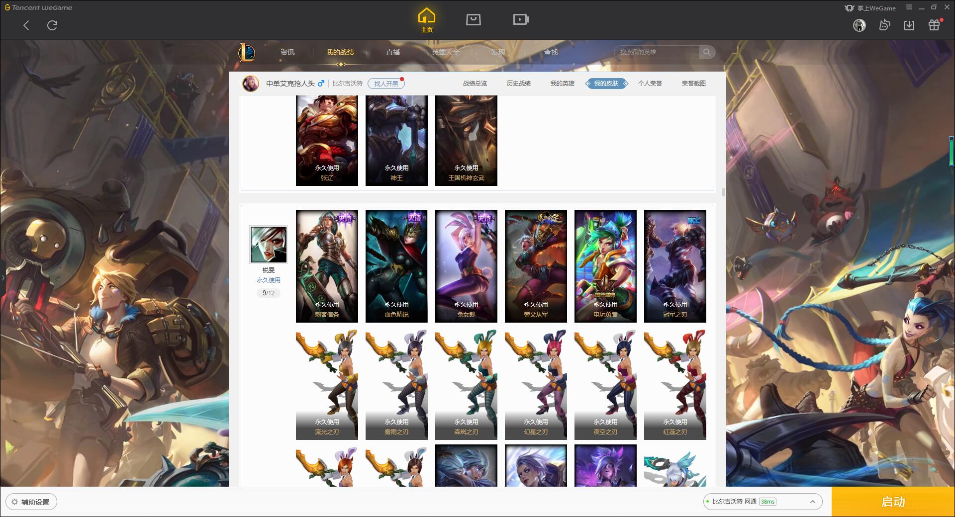The height and width of the screenshot is (517, 955).
Task: Open user profile avatar top right
Action: (x=859, y=25)
